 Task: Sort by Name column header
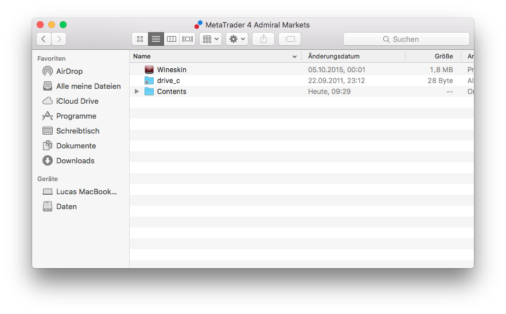[142, 56]
